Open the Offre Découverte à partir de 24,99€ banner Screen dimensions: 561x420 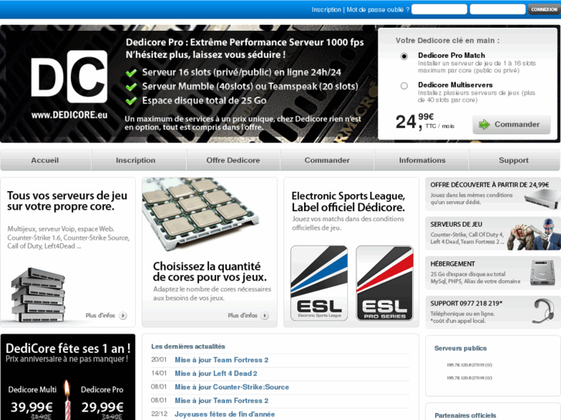(x=493, y=194)
